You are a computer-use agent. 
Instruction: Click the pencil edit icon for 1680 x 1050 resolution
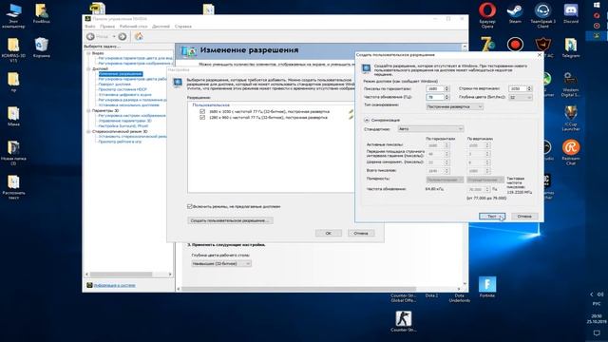click(x=351, y=112)
